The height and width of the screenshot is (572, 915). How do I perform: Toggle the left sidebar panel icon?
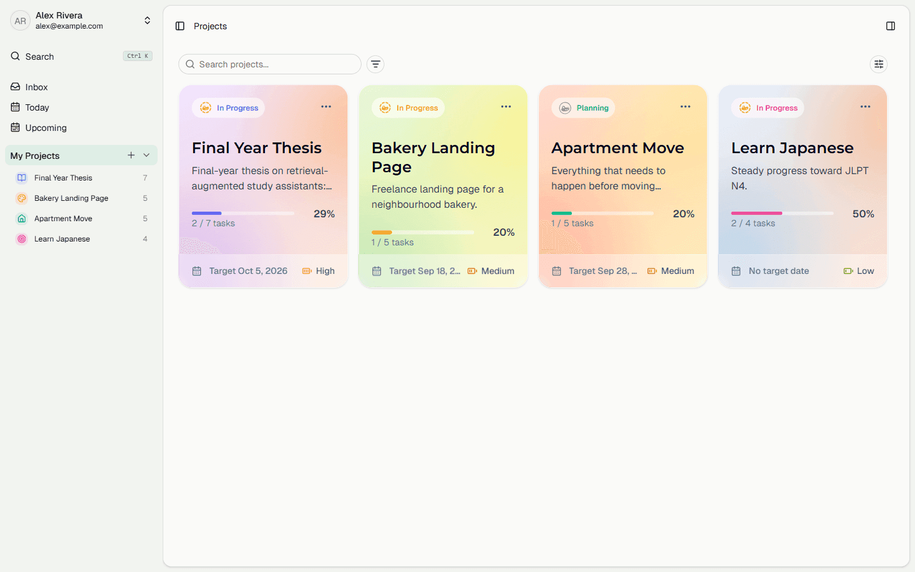[180, 26]
